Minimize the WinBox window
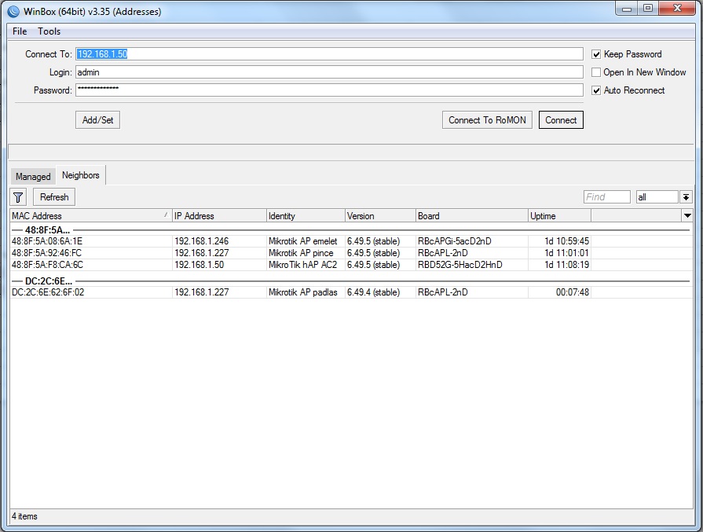The image size is (703, 532). pos(627,9)
